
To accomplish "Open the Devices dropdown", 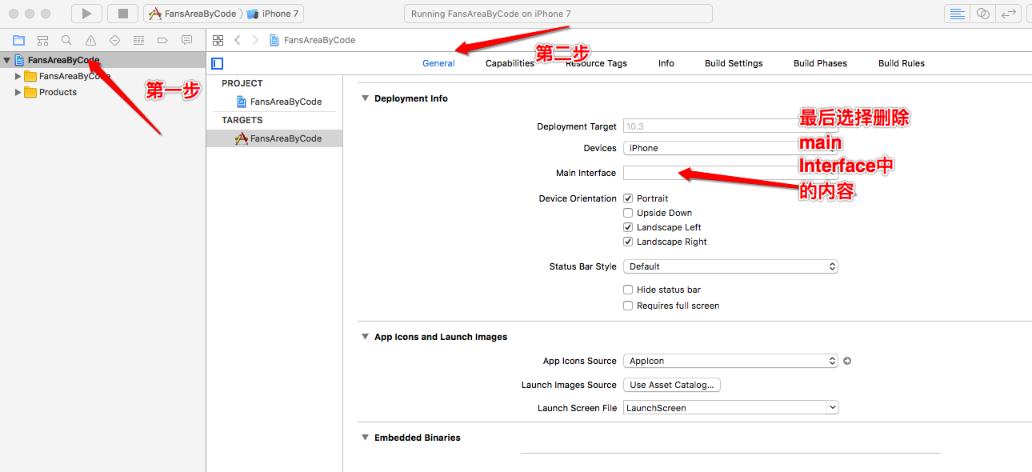I will coord(730,148).
